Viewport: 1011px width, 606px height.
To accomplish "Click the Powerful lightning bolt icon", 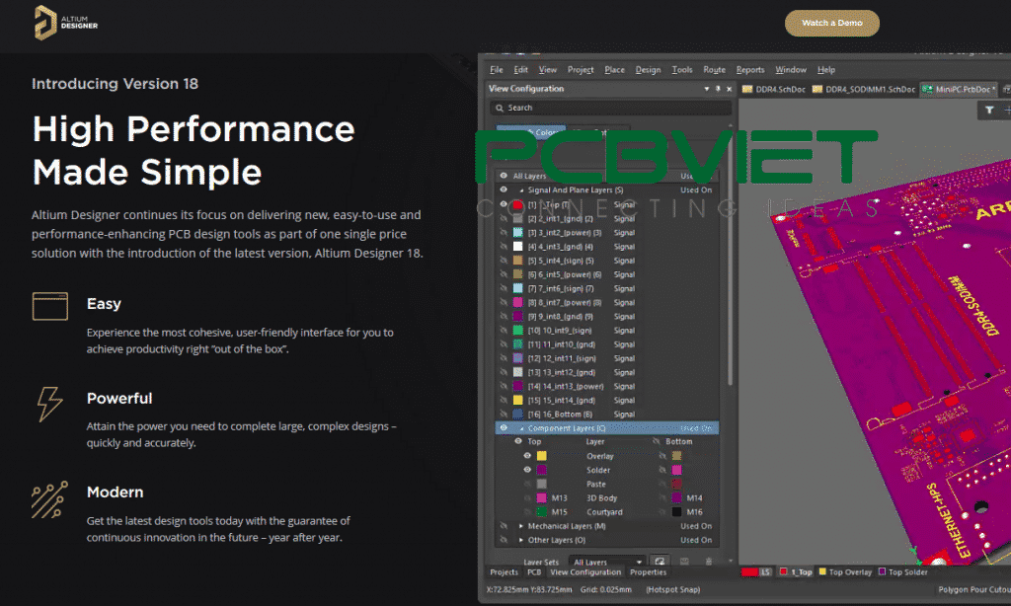I will pyautogui.click(x=49, y=403).
